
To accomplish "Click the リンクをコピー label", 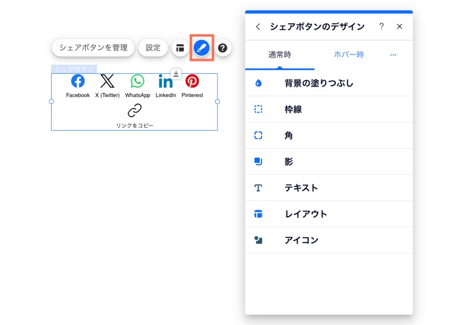I will [135, 125].
